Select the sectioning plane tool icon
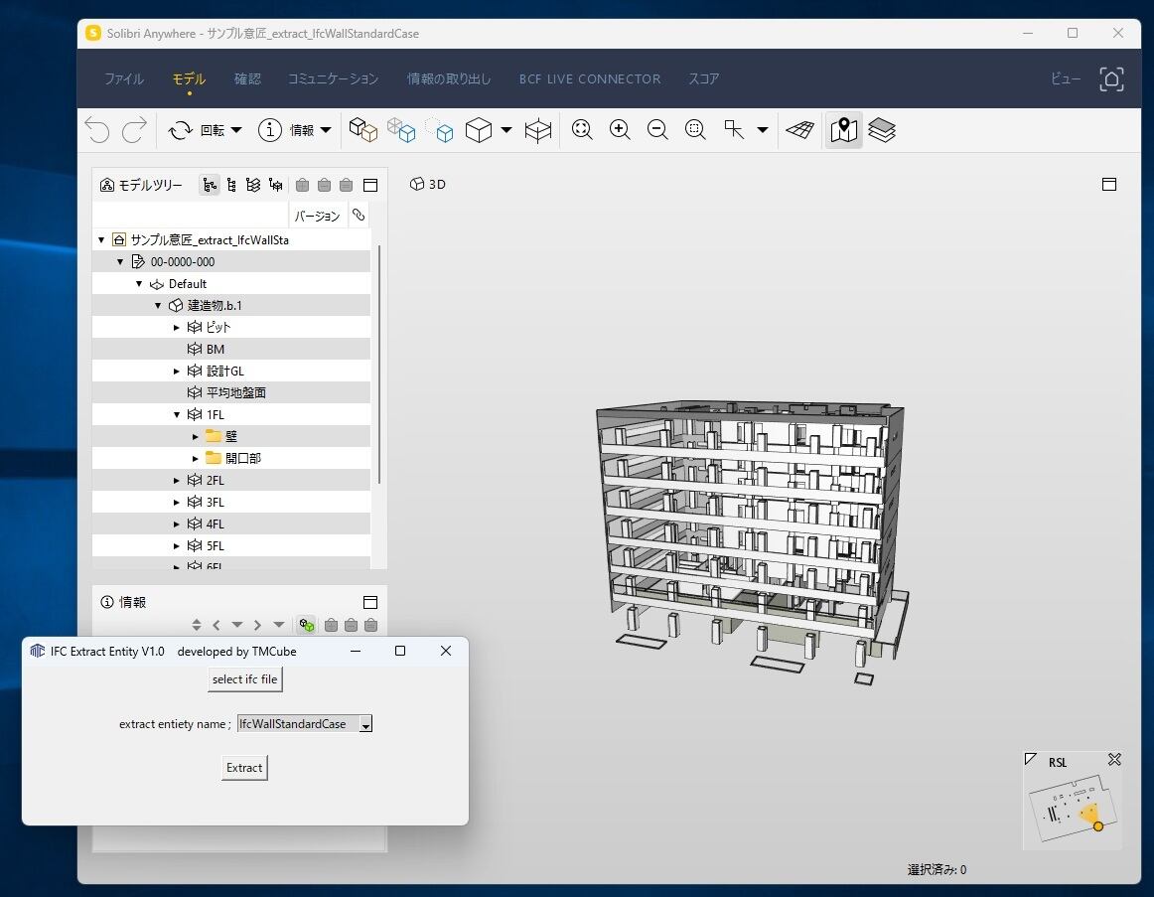This screenshot has width=1154, height=897. coord(538,130)
